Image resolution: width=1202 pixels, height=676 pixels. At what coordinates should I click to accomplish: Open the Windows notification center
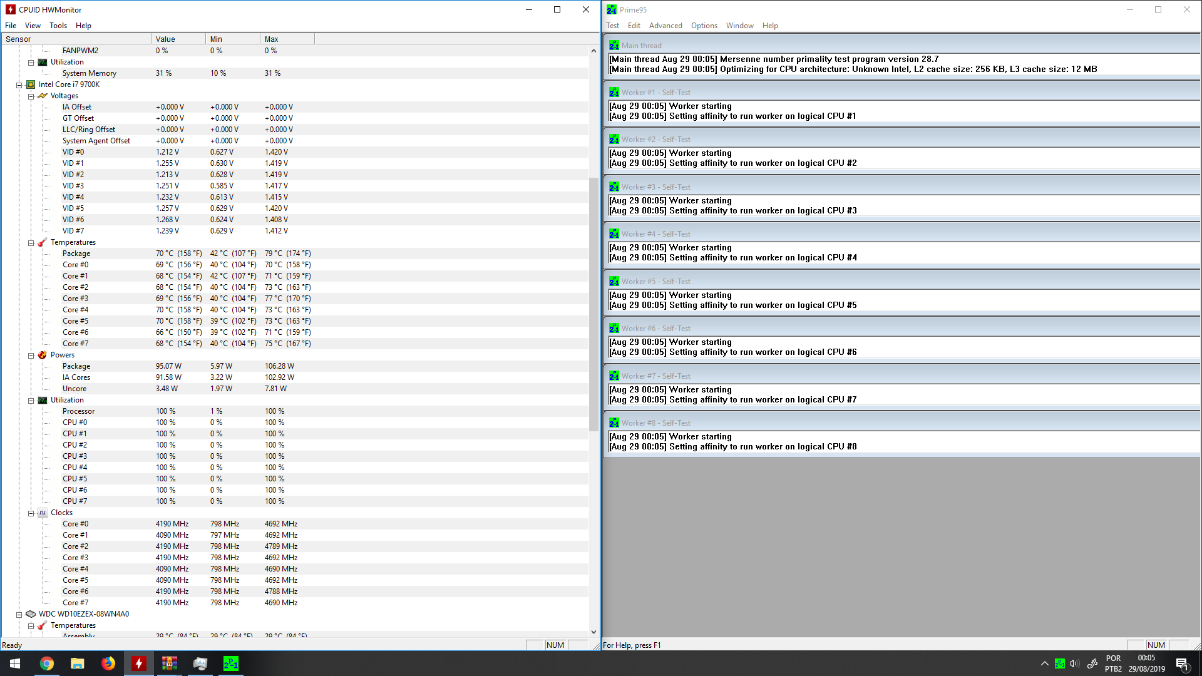click(x=1183, y=663)
